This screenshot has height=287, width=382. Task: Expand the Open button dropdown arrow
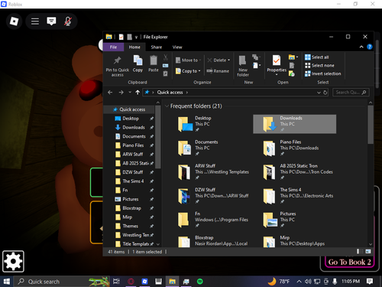297,57
